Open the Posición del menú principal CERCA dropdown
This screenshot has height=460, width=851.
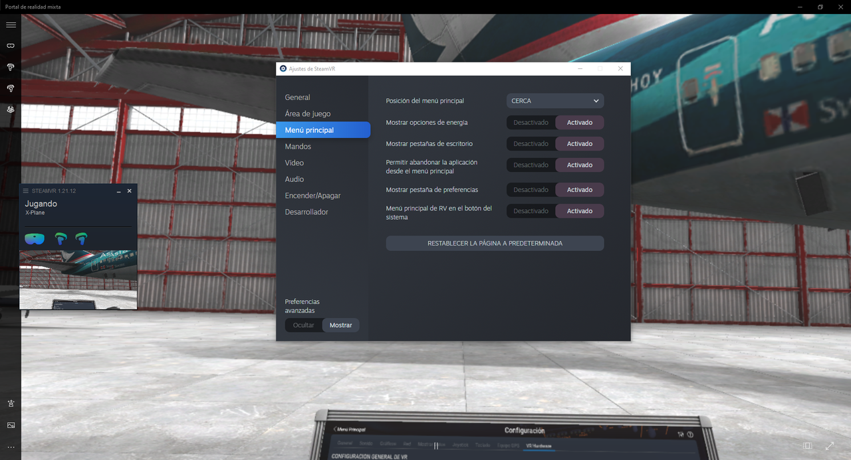555,101
